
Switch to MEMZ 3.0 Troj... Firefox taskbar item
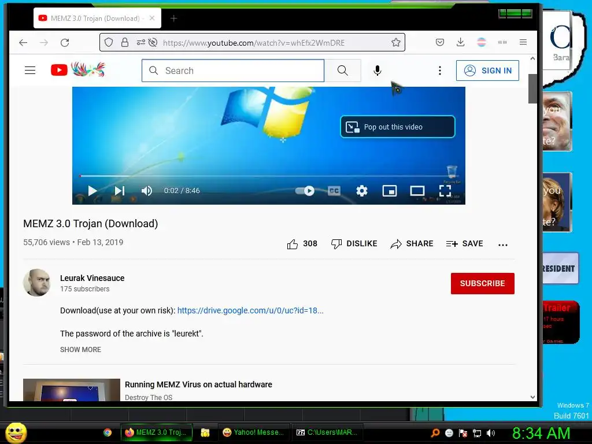tap(156, 432)
